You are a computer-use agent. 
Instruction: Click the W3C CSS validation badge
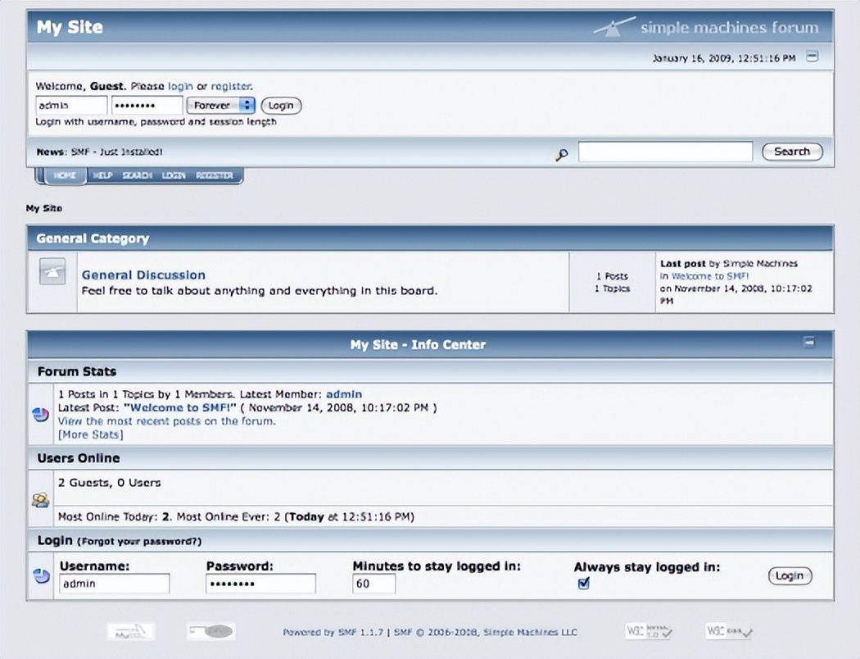(x=730, y=632)
